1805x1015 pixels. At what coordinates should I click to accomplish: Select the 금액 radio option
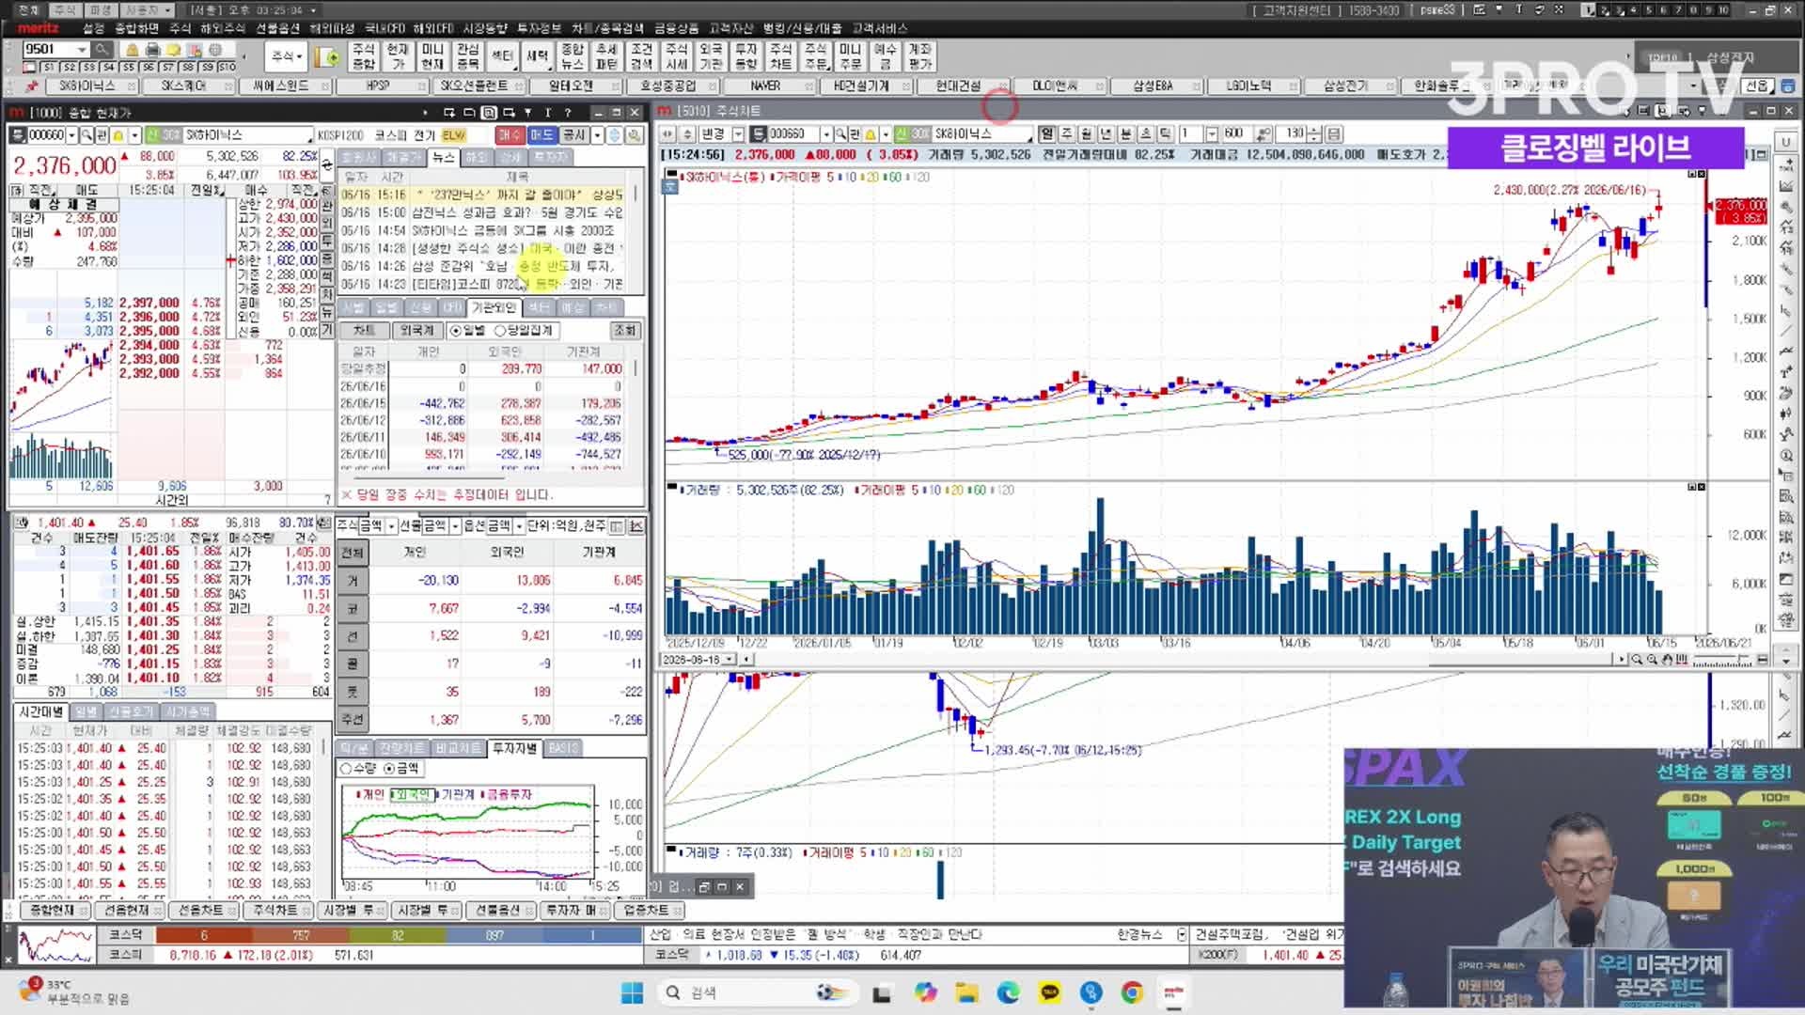click(388, 769)
